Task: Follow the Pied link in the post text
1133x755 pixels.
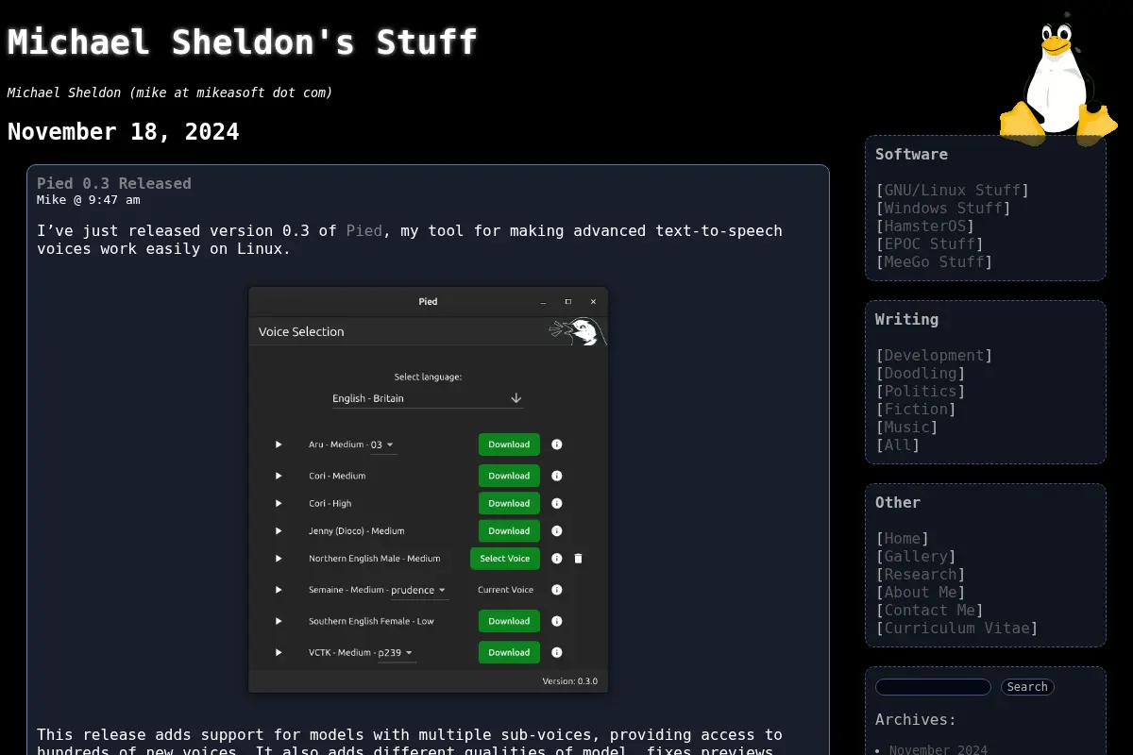Action: pyautogui.click(x=364, y=230)
